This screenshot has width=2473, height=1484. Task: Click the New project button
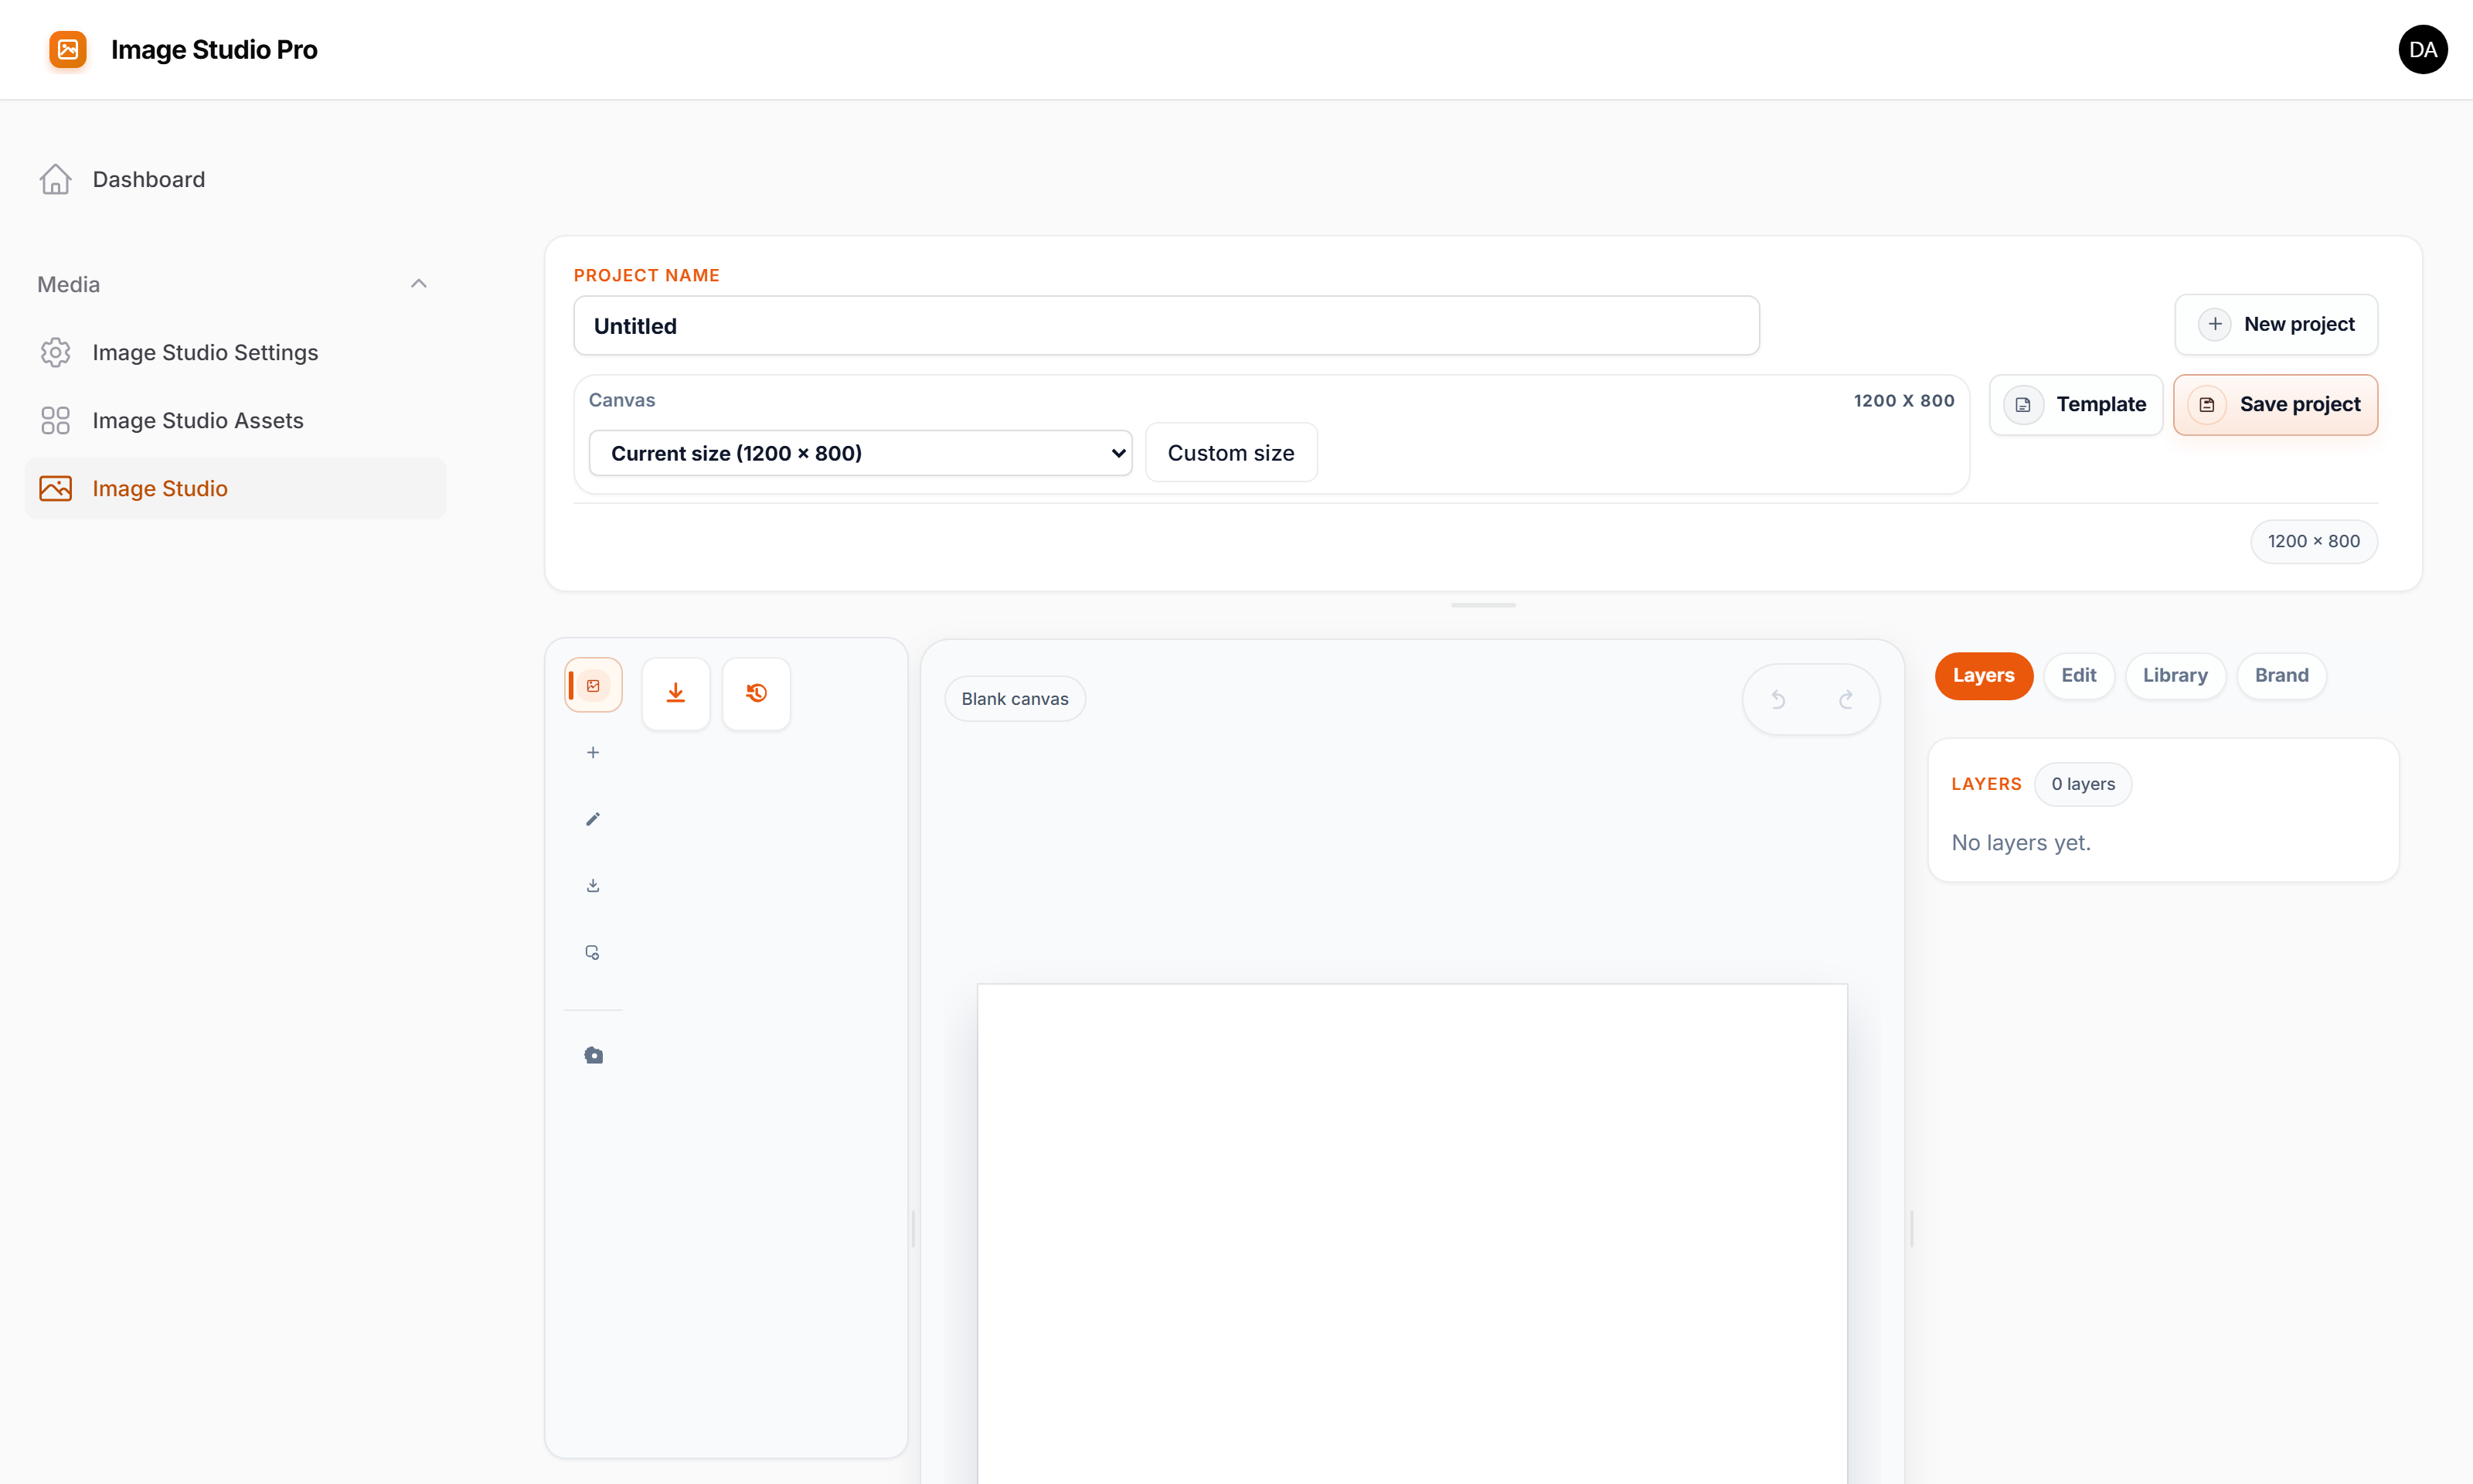point(2276,324)
